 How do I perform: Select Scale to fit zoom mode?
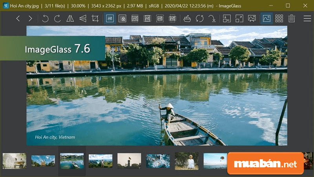point(160,18)
